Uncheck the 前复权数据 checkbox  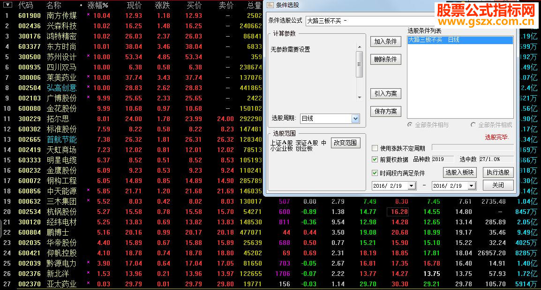click(375, 160)
